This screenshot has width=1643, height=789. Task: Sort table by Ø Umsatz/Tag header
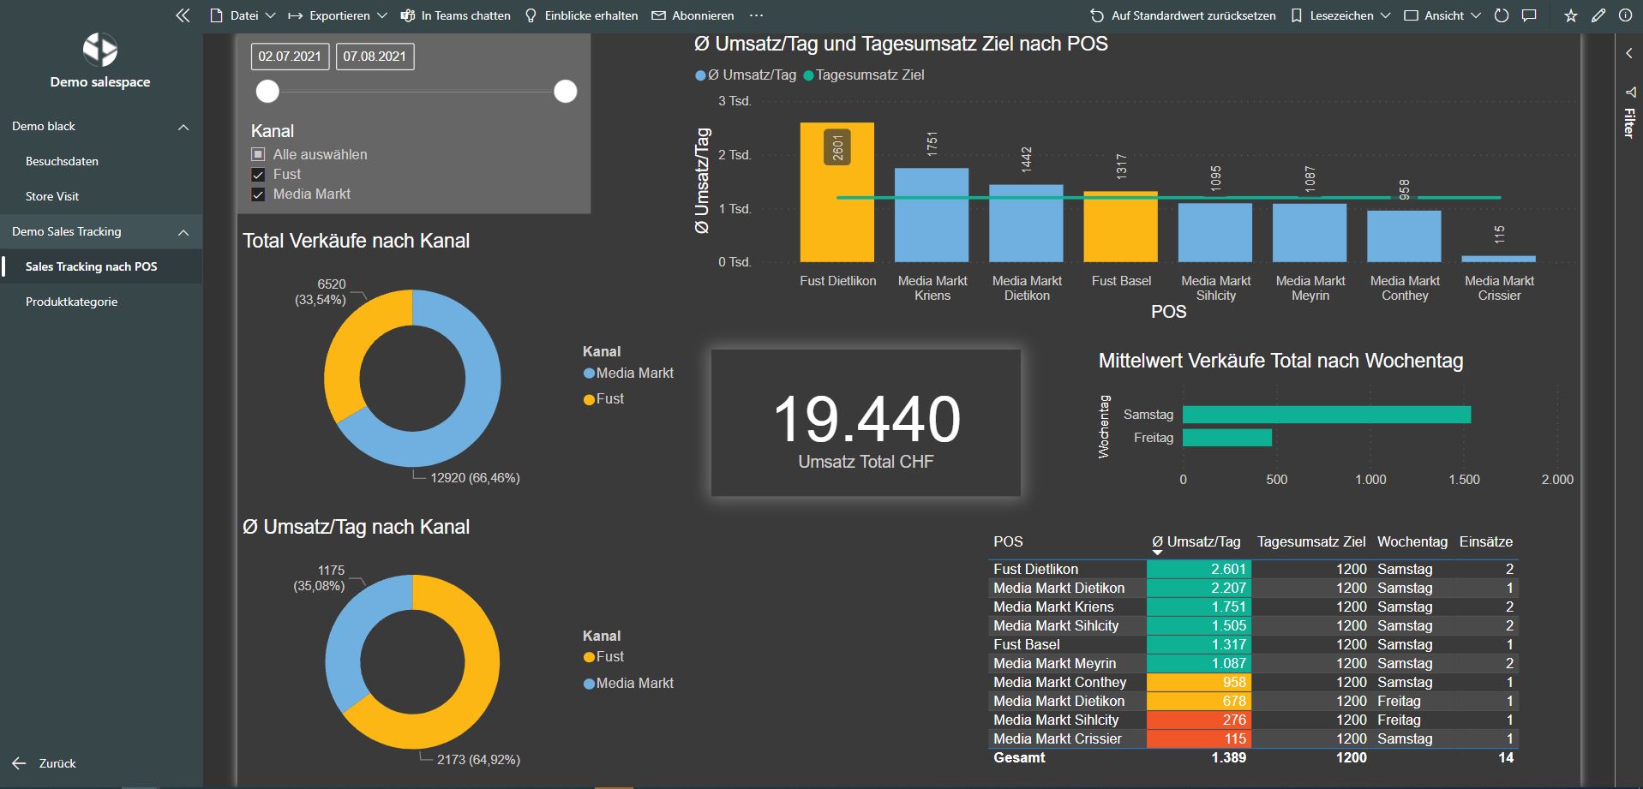click(1196, 541)
